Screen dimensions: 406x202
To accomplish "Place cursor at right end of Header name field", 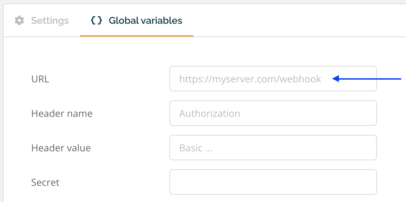I will click(x=370, y=113).
